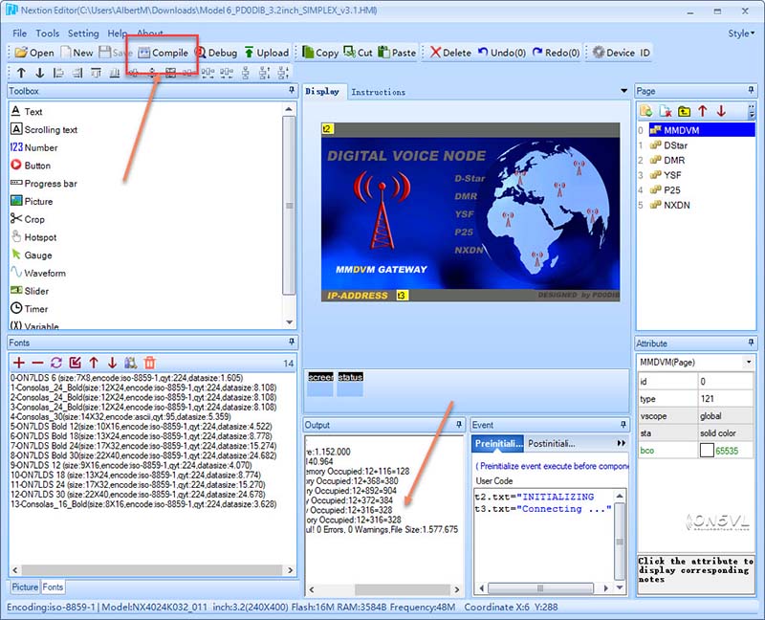The image size is (765, 620).
Task: Copy the selected component
Action: coord(320,53)
